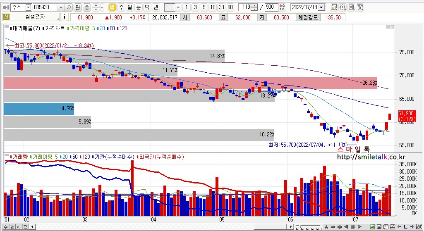Click the chart-windows indicator icon in toolbar
The height and width of the screenshot is (231, 424).
coord(334,7)
